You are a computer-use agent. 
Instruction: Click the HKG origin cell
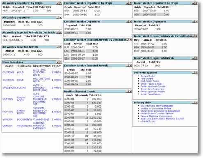click(x=5, y=11)
